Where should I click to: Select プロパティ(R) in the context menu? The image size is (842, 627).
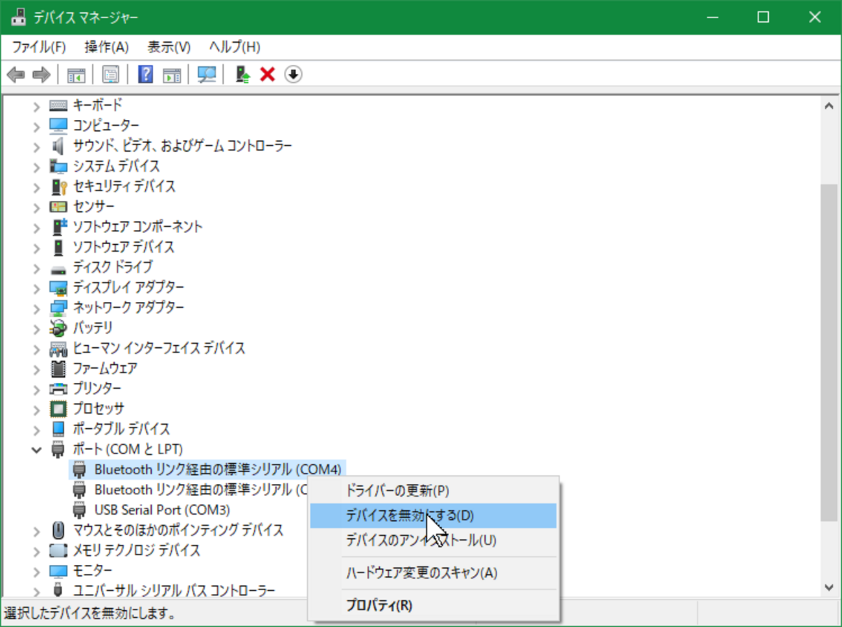coord(379,605)
